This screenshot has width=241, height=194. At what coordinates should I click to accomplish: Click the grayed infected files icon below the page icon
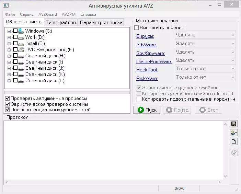[x=234, y=153]
